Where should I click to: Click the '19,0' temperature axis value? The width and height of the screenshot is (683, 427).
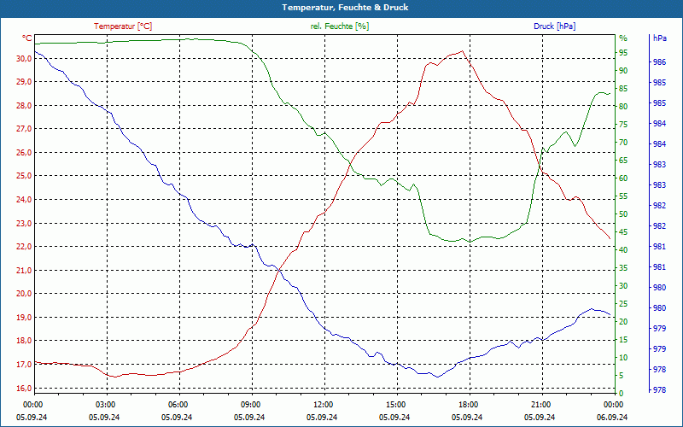point(25,318)
